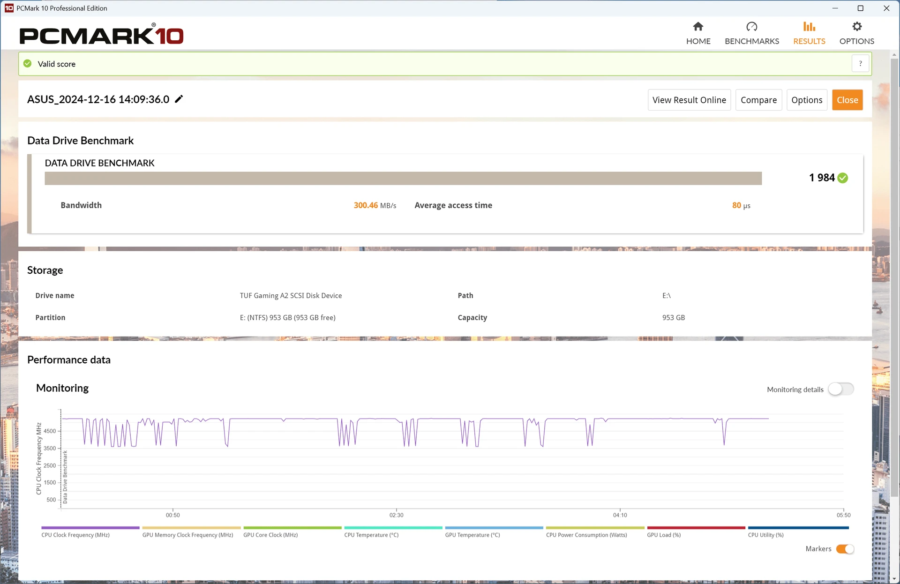Maximize the PCMark 10 window
This screenshot has height=584, width=900.
click(860, 8)
